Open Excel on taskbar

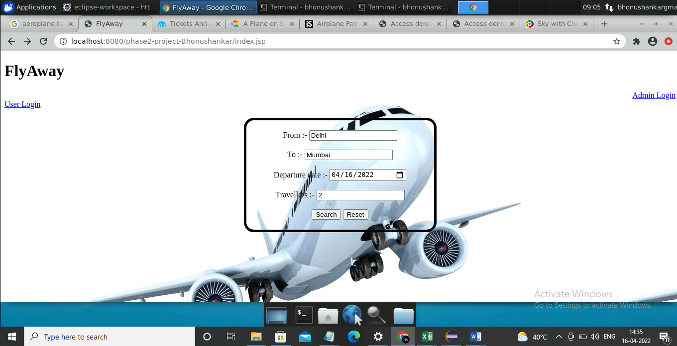[x=427, y=337]
